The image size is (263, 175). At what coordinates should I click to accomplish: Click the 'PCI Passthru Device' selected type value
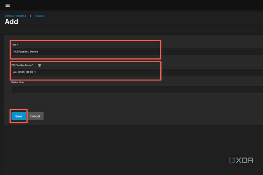pyautogui.click(x=26, y=52)
